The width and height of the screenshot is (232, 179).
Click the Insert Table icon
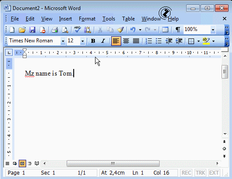[x=165, y=30]
